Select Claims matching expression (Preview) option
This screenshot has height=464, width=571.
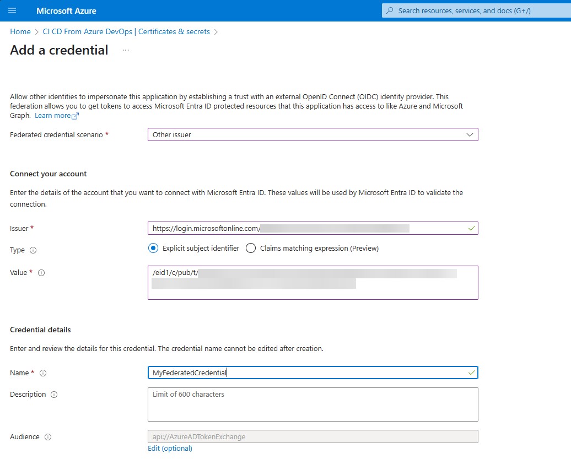[251, 249]
